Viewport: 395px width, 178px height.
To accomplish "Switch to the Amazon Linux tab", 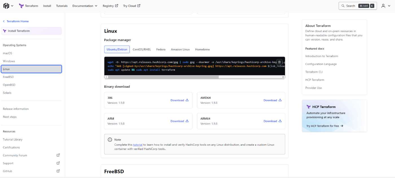I will pos(180,49).
